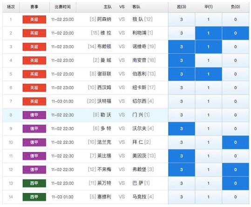Screen dimensions: 251x207
Task: Deselect win (3) for 莱比锡 vs 美因茨
Action: (182, 156)
